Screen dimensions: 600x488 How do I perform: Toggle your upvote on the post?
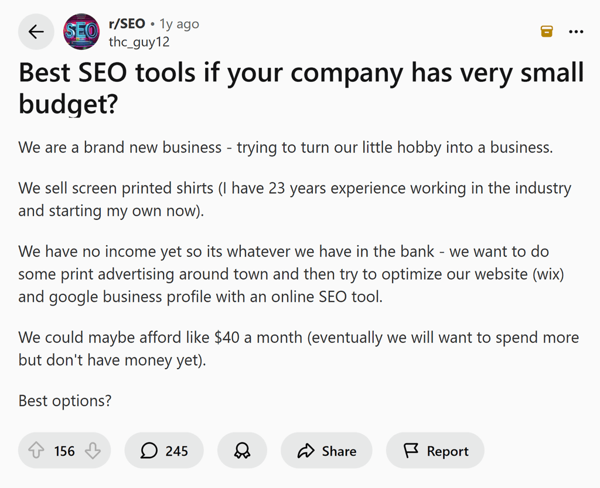(36, 451)
